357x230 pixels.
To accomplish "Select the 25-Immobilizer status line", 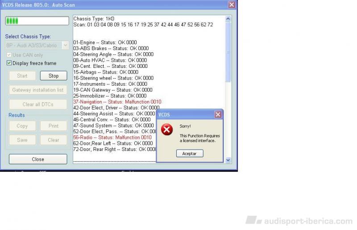I will pos(110,96).
